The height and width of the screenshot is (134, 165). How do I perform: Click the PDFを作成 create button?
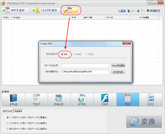(118, 72)
